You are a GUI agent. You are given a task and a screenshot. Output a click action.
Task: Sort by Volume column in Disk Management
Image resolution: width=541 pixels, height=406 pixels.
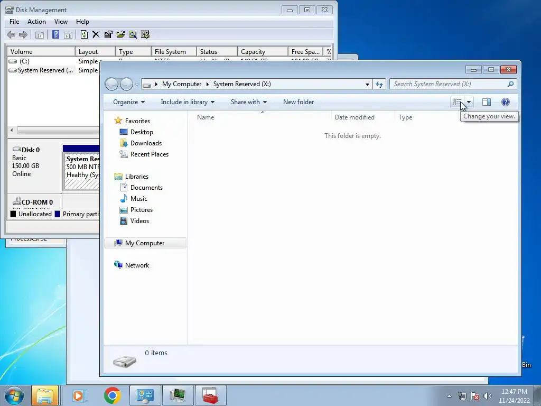[41, 51]
